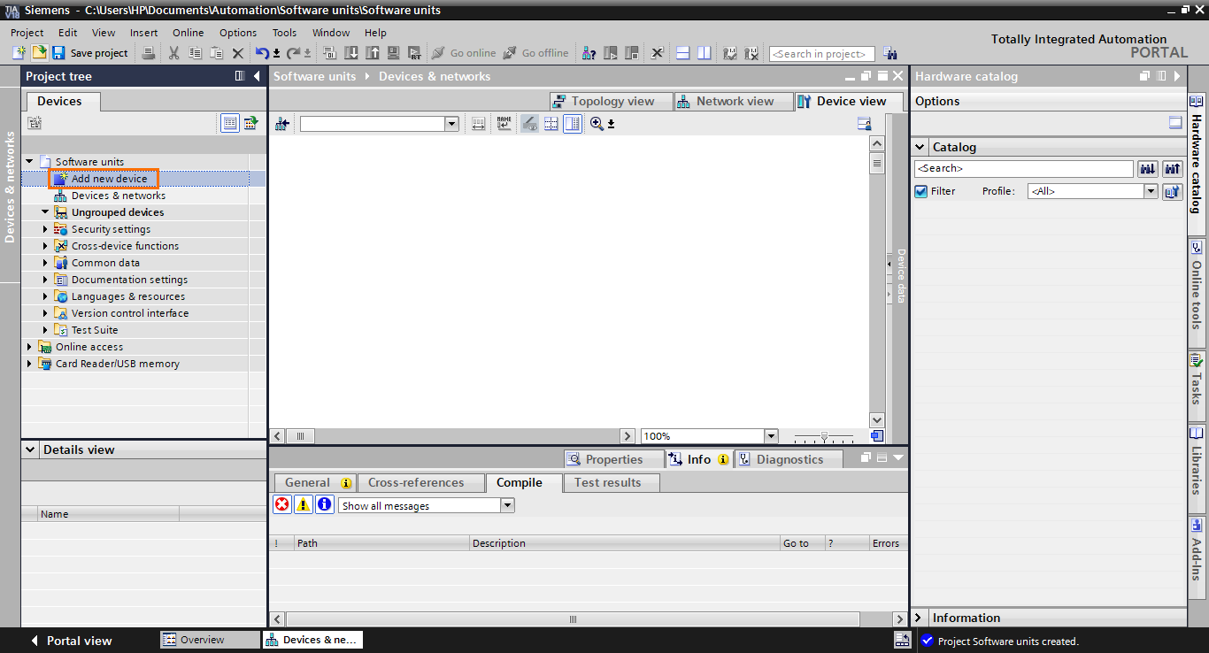Switch to Network view tab

pyautogui.click(x=733, y=101)
